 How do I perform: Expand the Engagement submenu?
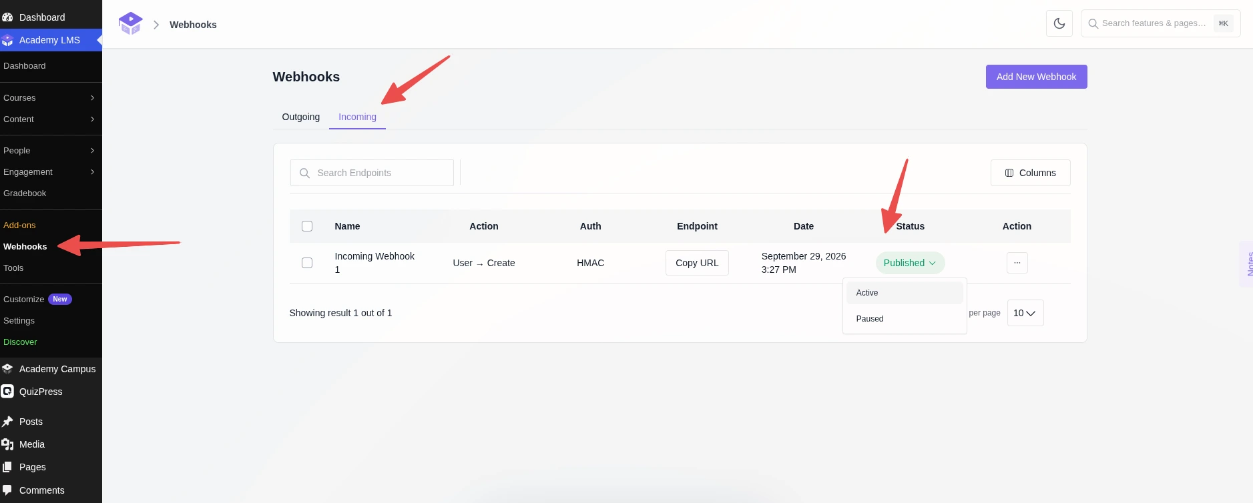click(92, 172)
